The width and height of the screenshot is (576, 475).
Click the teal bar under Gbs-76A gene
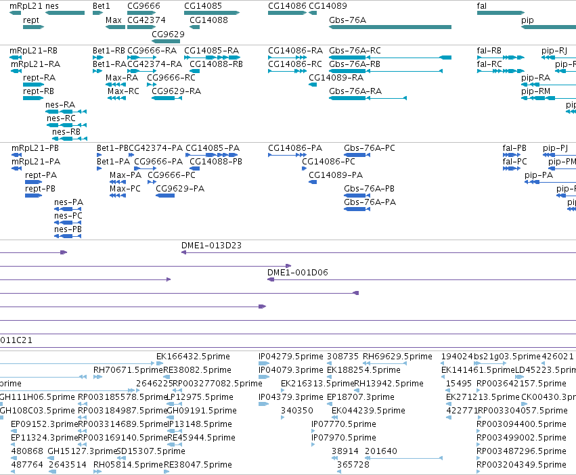click(x=390, y=27)
